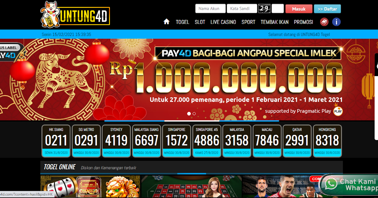Open the HK SIANG result card

(x=56, y=141)
